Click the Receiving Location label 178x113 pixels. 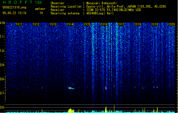(66, 6)
